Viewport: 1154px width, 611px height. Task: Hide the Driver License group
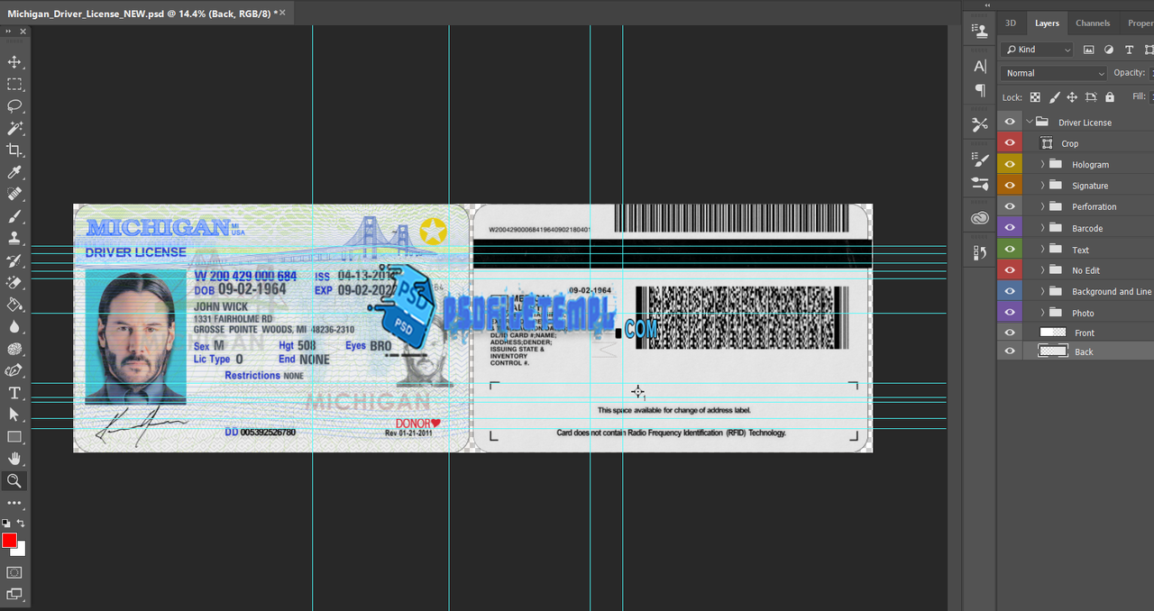click(1010, 122)
